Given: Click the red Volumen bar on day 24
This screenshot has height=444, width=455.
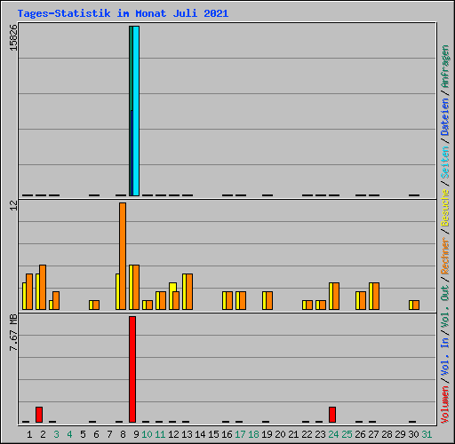Looking at the screenshot, I should pyautogui.click(x=332, y=415).
